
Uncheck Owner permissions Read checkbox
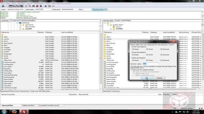[x=133, y=49]
